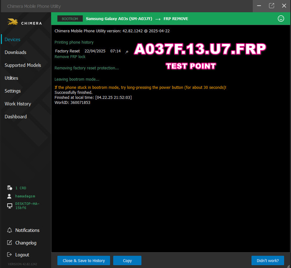The image size is (291, 268).
Task: Click the Factory Reset history entry
Action: [x=67, y=51]
